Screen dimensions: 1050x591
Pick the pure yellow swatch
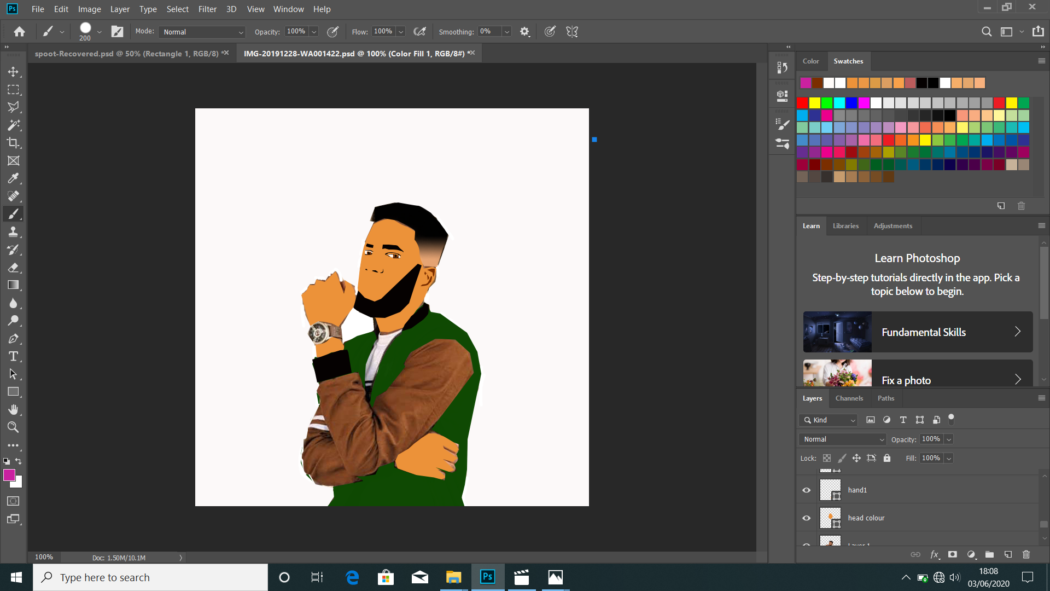point(815,103)
